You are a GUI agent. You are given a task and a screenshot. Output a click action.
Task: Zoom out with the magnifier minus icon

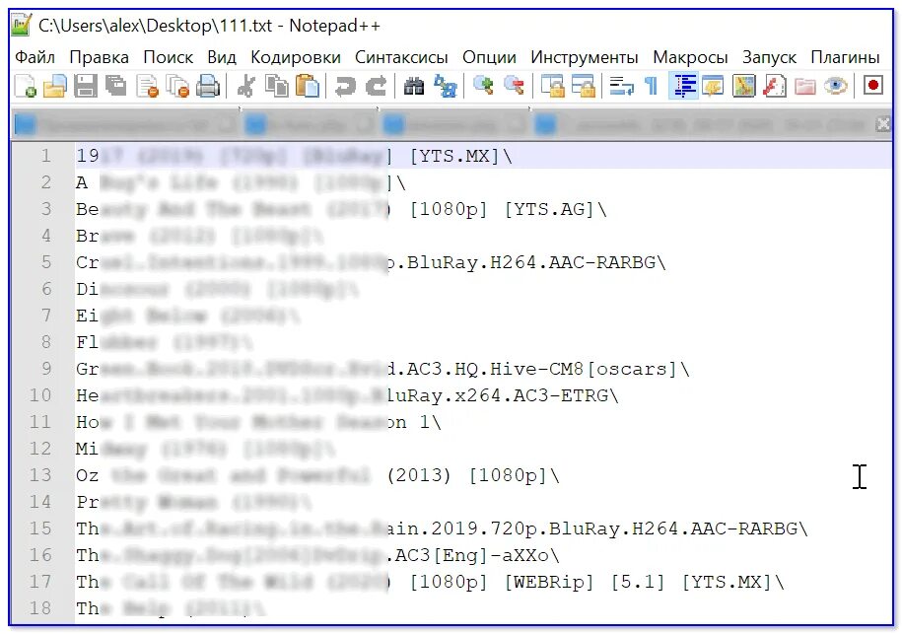coord(514,87)
